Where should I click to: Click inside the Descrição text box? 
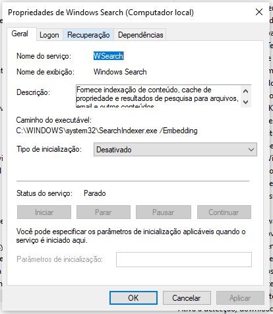pyautogui.click(x=158, y=96)
